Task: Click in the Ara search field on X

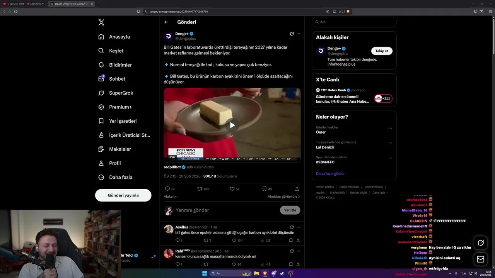Action: (x=354, y=22)
